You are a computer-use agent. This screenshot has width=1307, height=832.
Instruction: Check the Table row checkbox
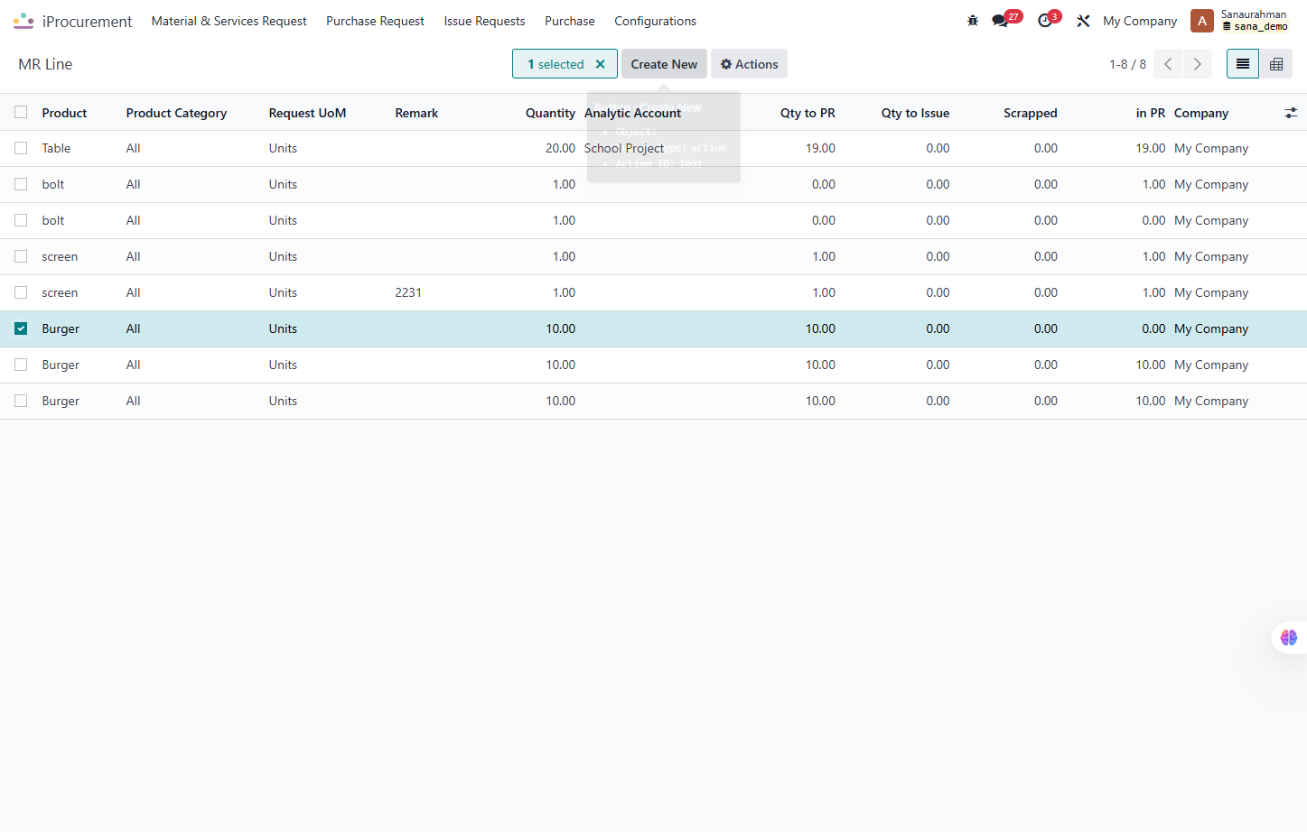tap(21, 148)
